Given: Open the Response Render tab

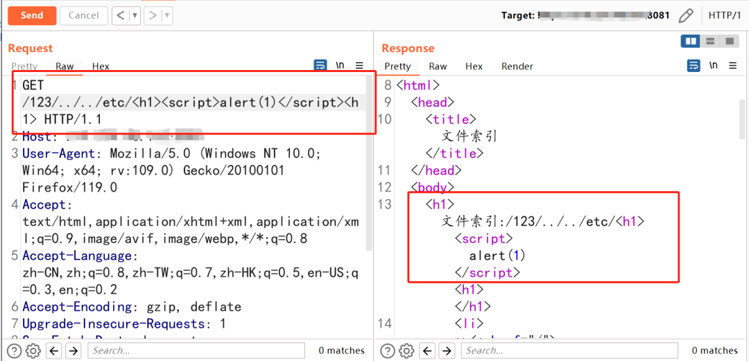Looking at the screenshot, I should coord(517,67).
